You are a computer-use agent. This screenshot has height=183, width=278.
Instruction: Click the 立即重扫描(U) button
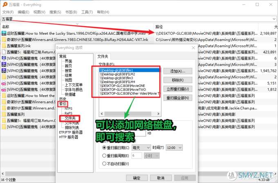click(x=178, y=89)
